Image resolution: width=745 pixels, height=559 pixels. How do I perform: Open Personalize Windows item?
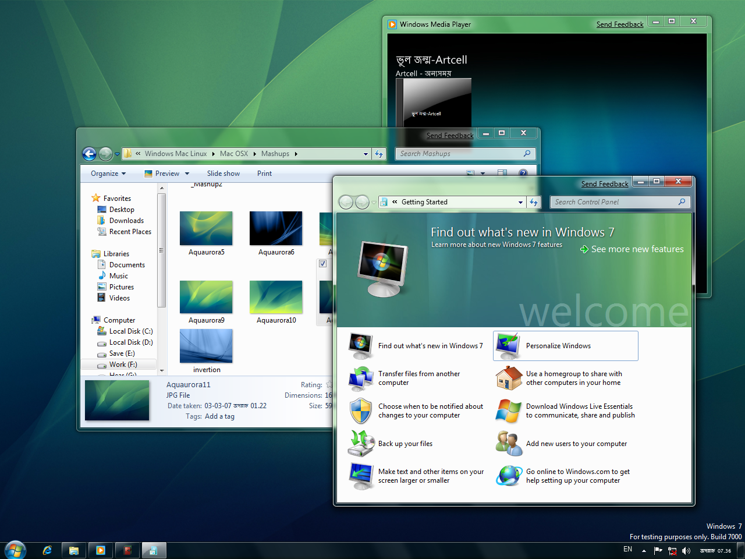[566, 346]
